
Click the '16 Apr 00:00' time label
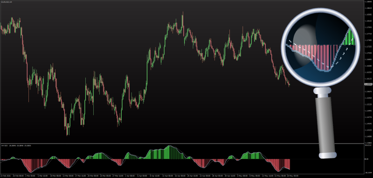click(x=180, y=176)
